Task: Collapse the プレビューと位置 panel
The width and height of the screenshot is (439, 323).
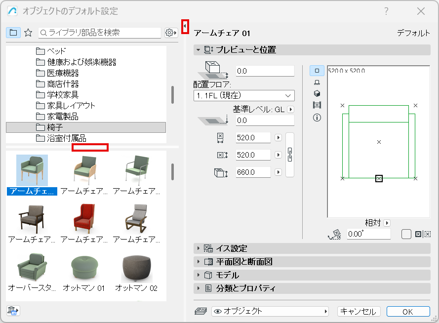Action: click(x=199, y=50)
